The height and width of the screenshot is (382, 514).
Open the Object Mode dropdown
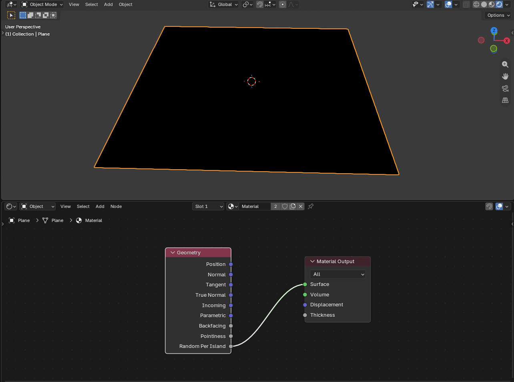[42, 4]
